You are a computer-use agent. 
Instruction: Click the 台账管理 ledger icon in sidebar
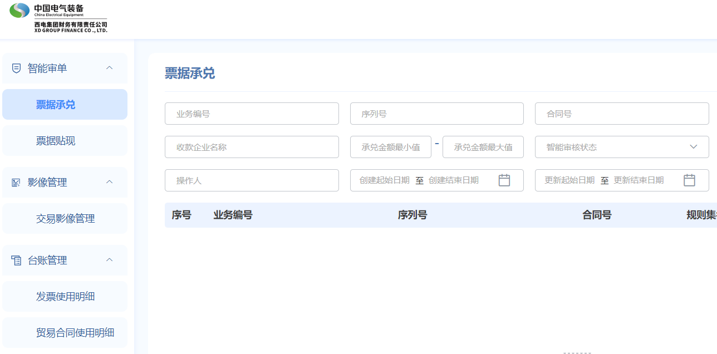pos(16,260)
